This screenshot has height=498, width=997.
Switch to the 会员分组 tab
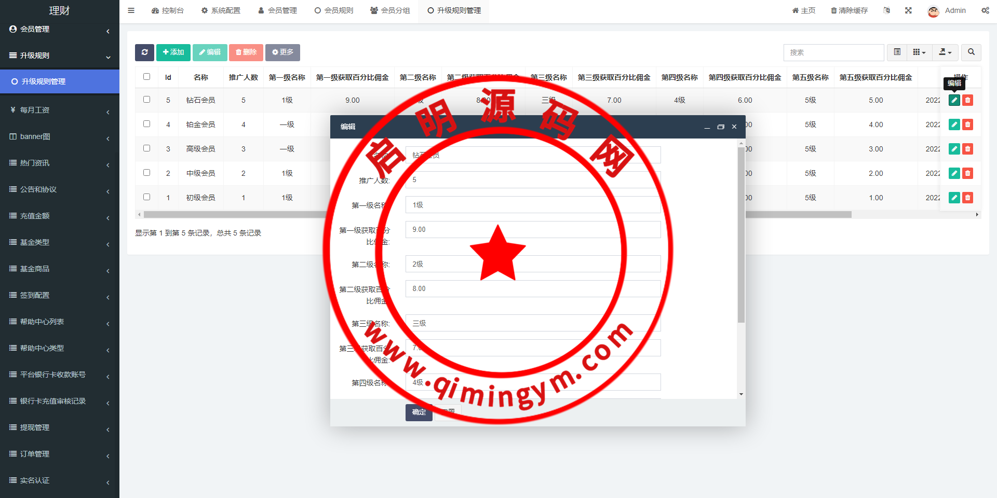[x=390, y=10]
